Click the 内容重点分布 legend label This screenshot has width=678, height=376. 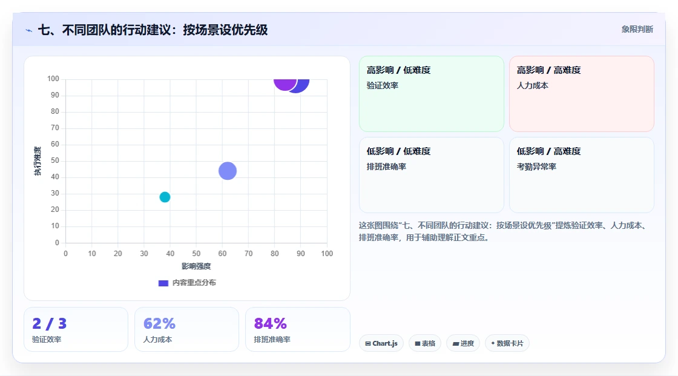point(194,283)
